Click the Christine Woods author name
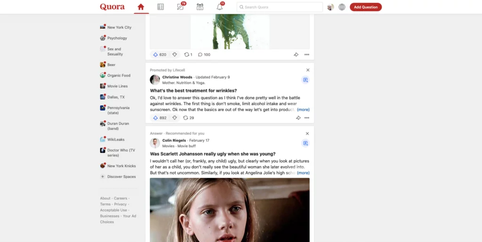The width and height of the screenshot is (482, 242). tap(177, 77)
